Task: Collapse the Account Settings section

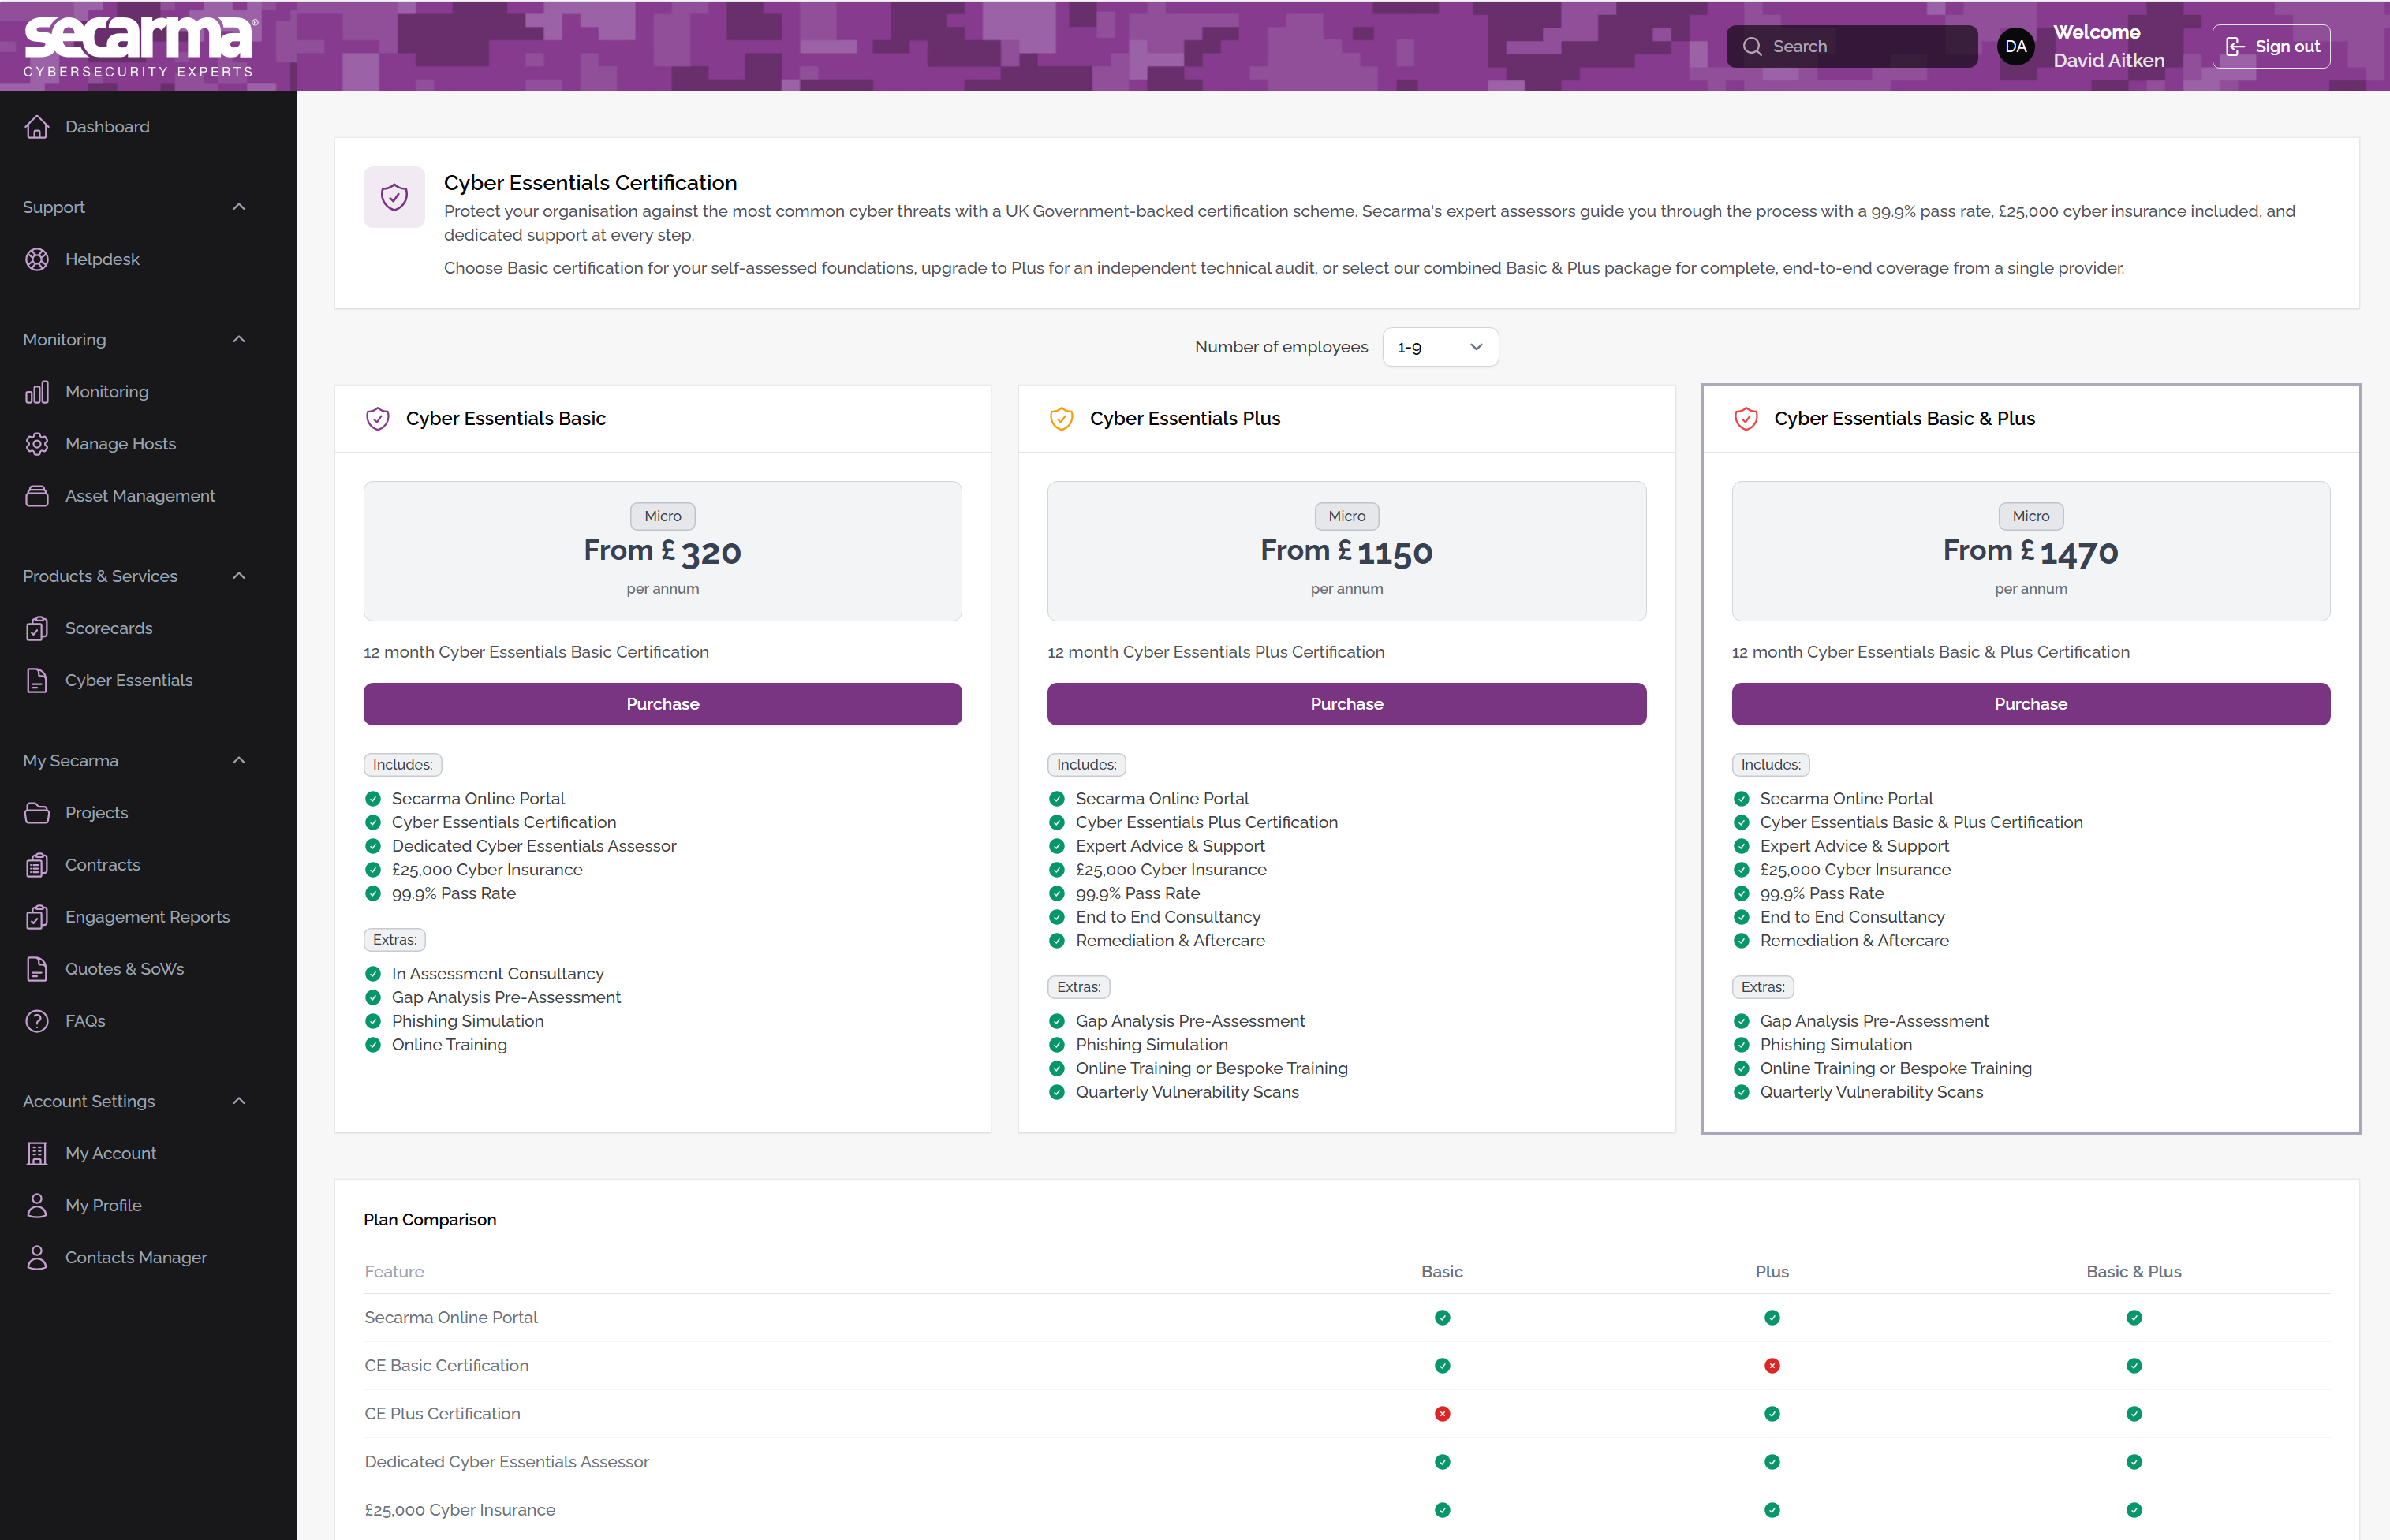Action: point(239,1101)
